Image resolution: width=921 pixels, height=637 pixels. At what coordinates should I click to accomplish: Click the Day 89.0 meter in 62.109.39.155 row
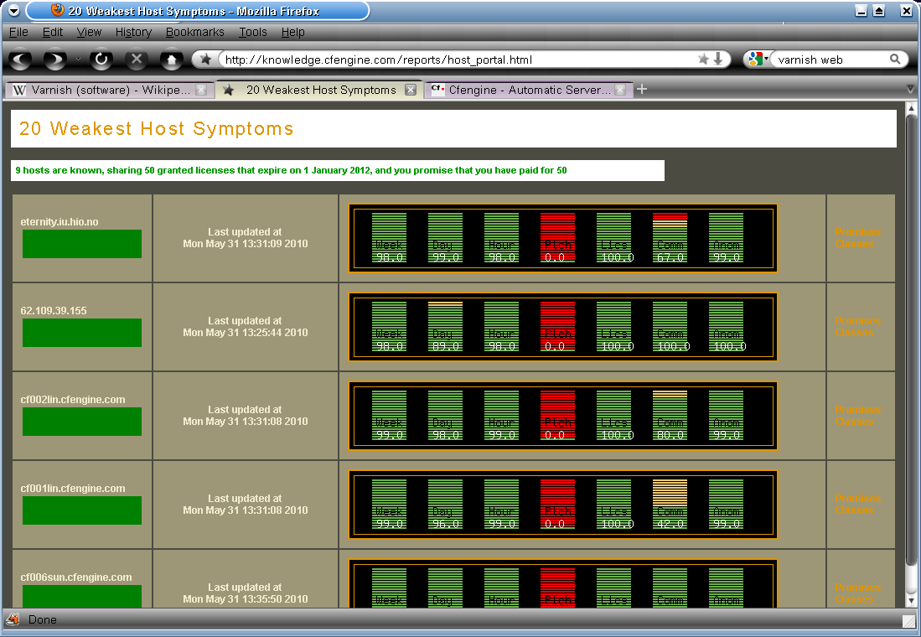(x=445, y=326)
